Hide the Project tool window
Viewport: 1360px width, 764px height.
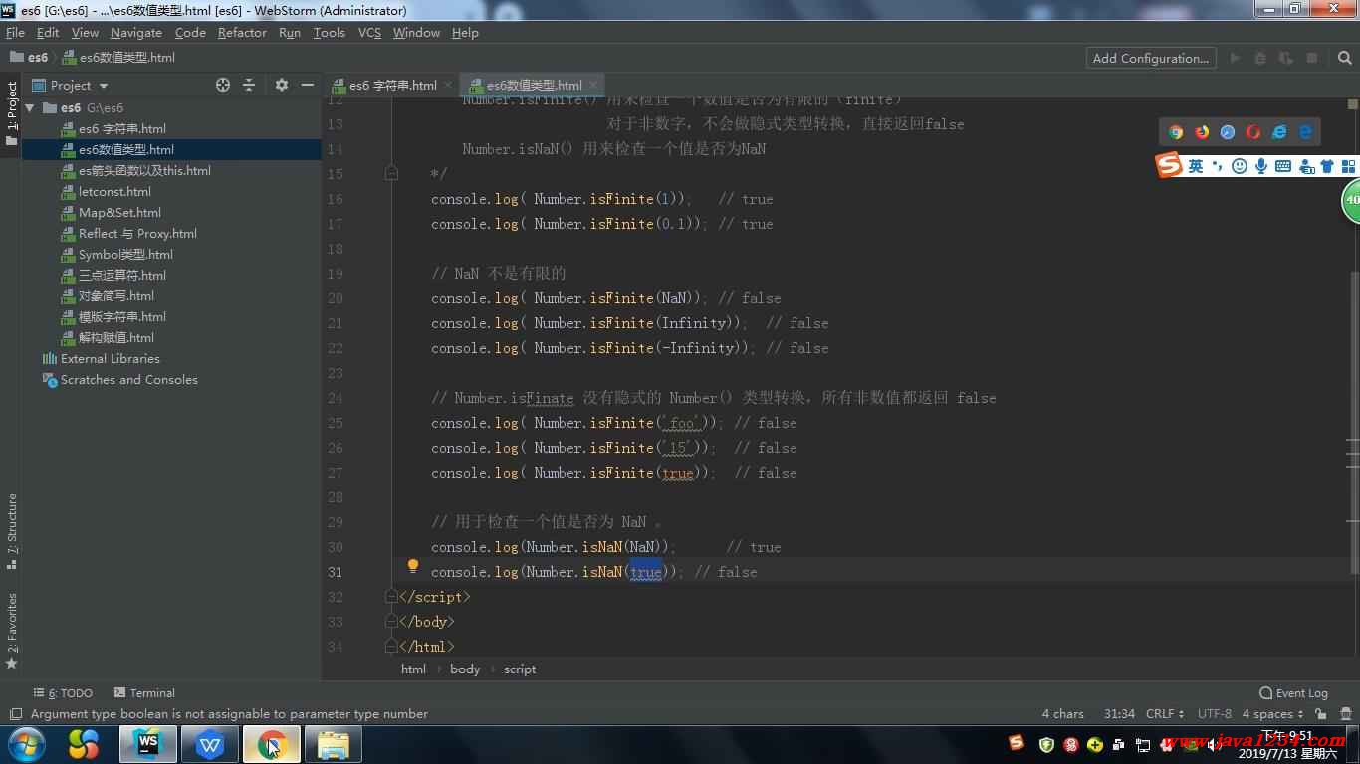(308, 85)
